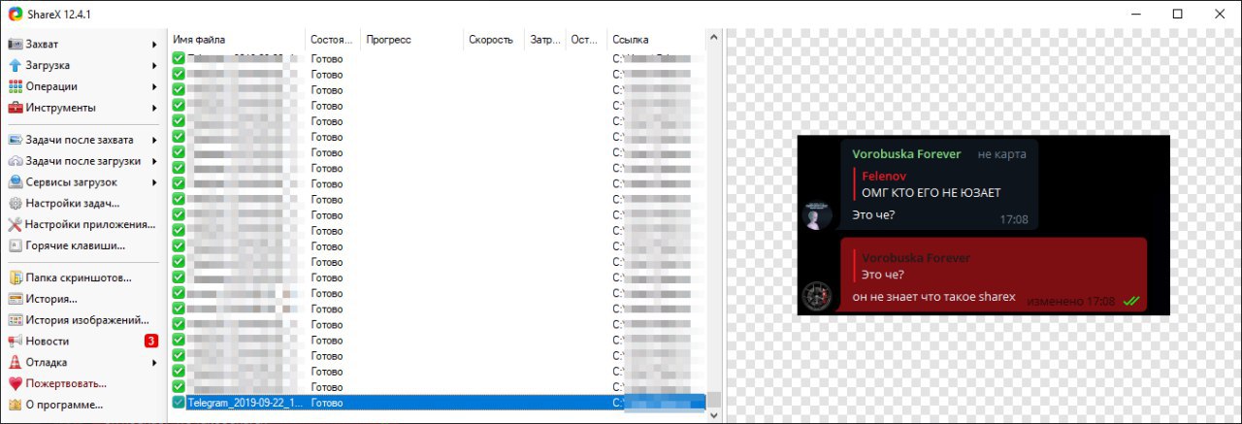Image resolution: width=1242 pixels, height=424 pixels.
Task: Click the task list scroll up arrow
Action: [714, 38]
